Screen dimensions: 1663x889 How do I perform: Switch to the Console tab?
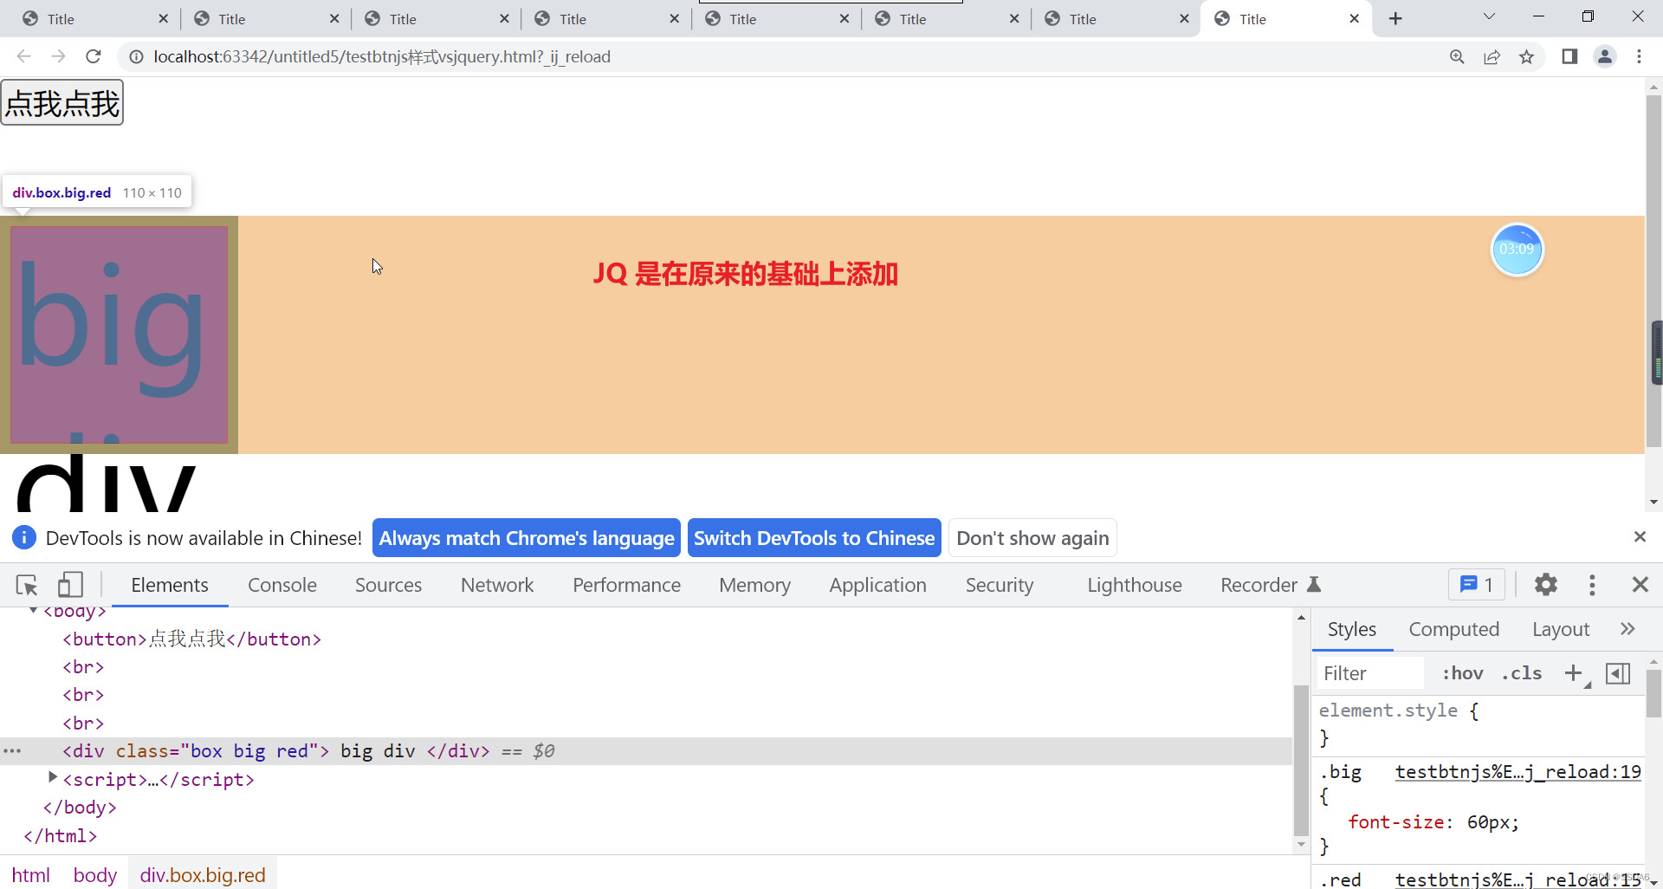point(282,585)
